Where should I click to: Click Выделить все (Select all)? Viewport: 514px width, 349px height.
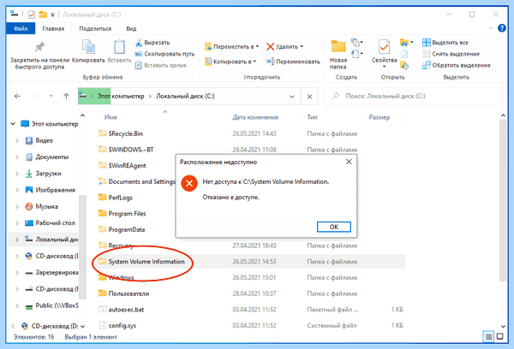click(x=445, y=43)
